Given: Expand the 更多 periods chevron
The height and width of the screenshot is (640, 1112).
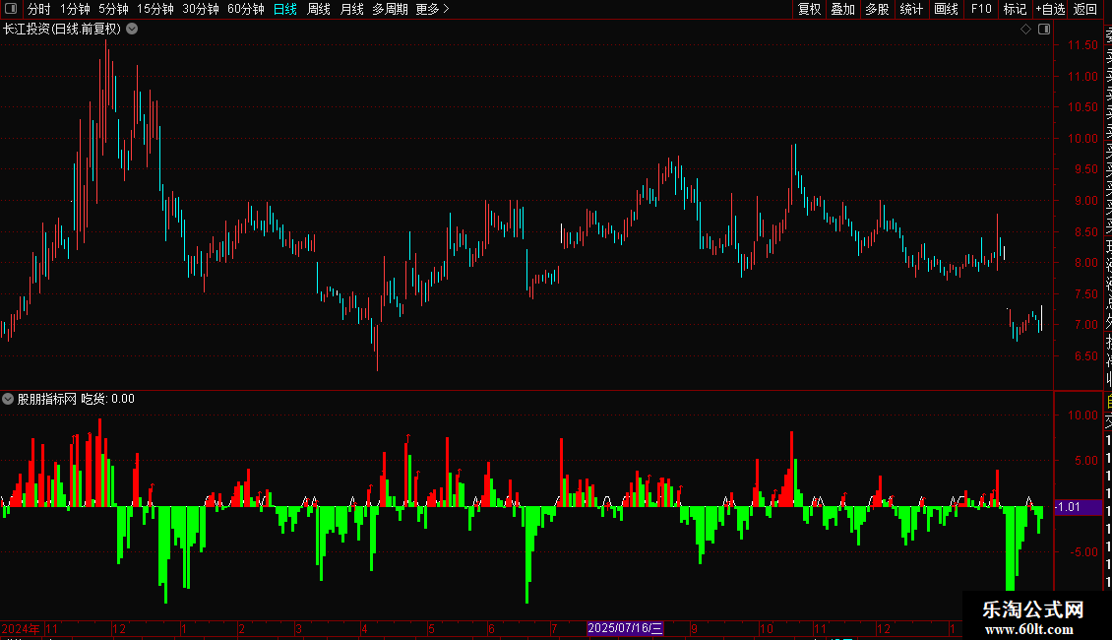Looking at the screenshot, I should tap(446, 9).
